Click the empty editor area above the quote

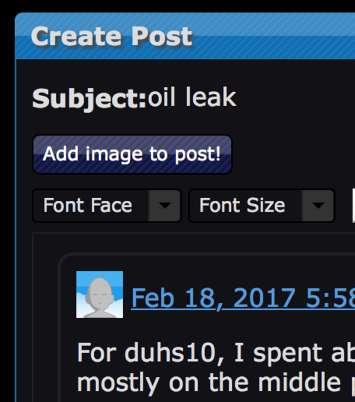(x=195, y=243)
